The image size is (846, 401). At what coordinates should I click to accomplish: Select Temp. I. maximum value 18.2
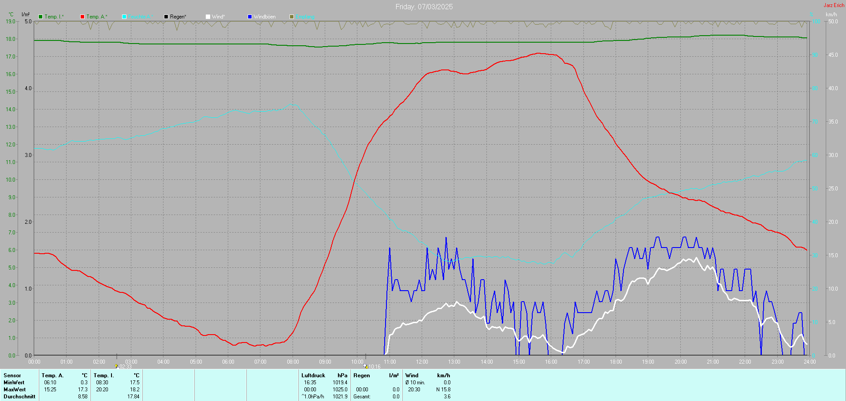[x=135, y=390]
